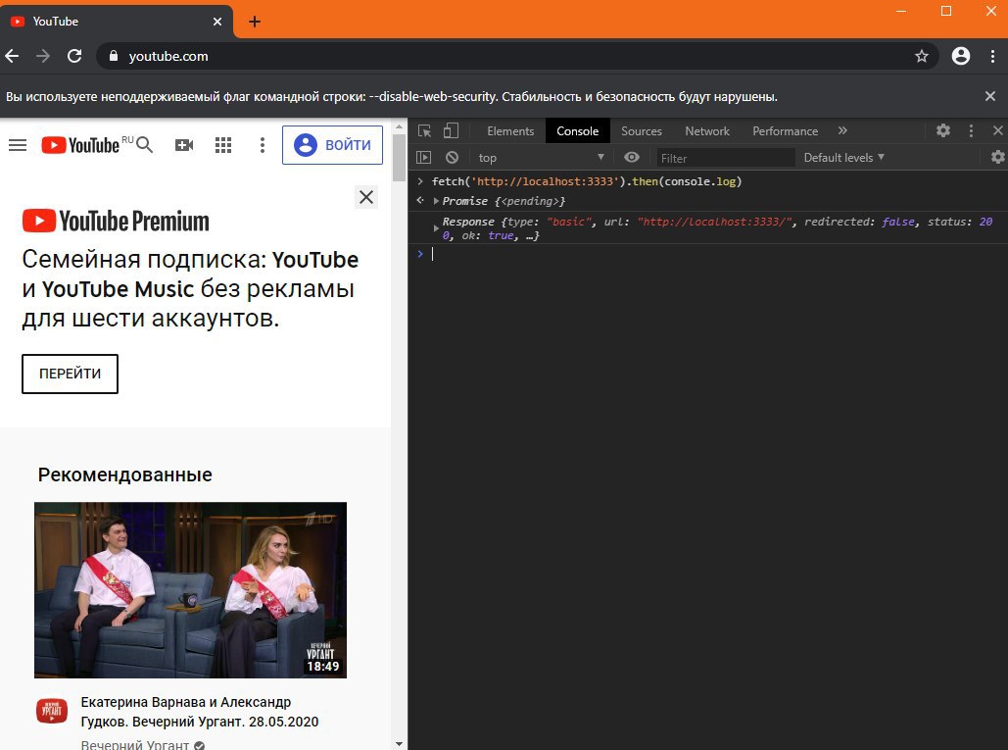The image size is (1008, 750).
Task: Click the fetch('http://localhost:3333') command text
Action: (x=586, y=181)
